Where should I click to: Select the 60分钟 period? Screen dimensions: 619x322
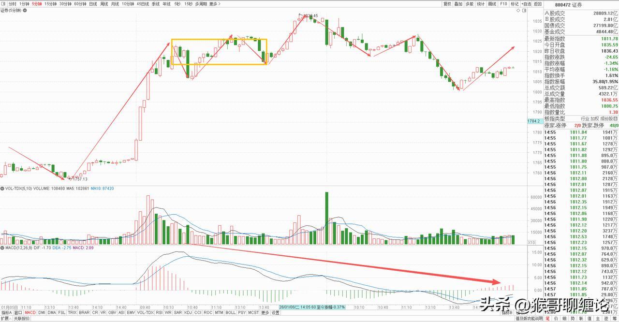point(80,3)
